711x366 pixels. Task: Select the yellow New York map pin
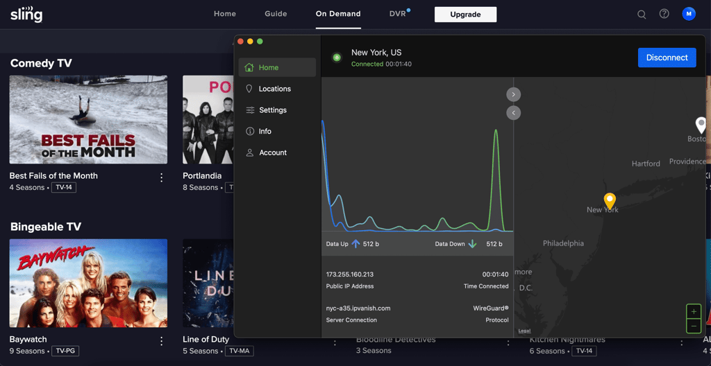tap(610, 200)
